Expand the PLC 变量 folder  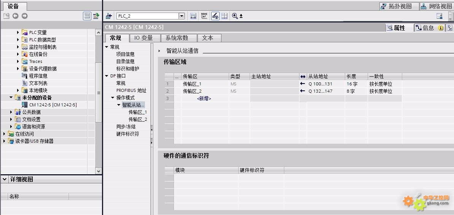click(18, 32)
